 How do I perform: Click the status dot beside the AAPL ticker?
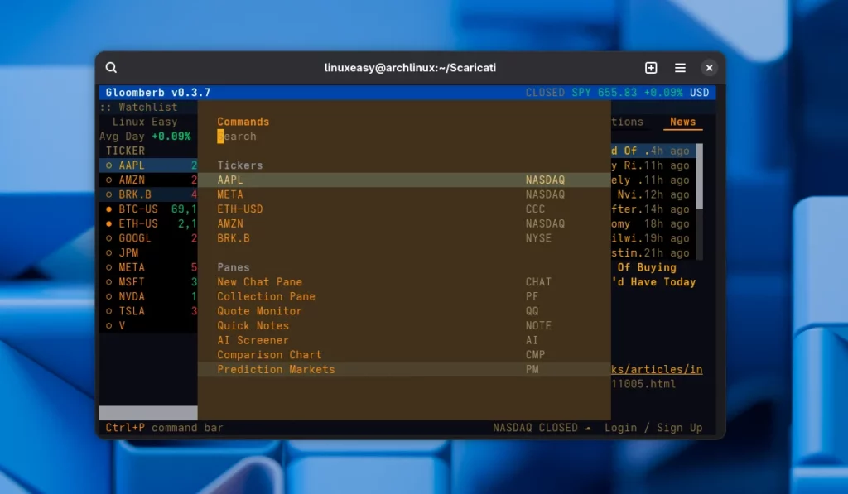coord(108,165)
